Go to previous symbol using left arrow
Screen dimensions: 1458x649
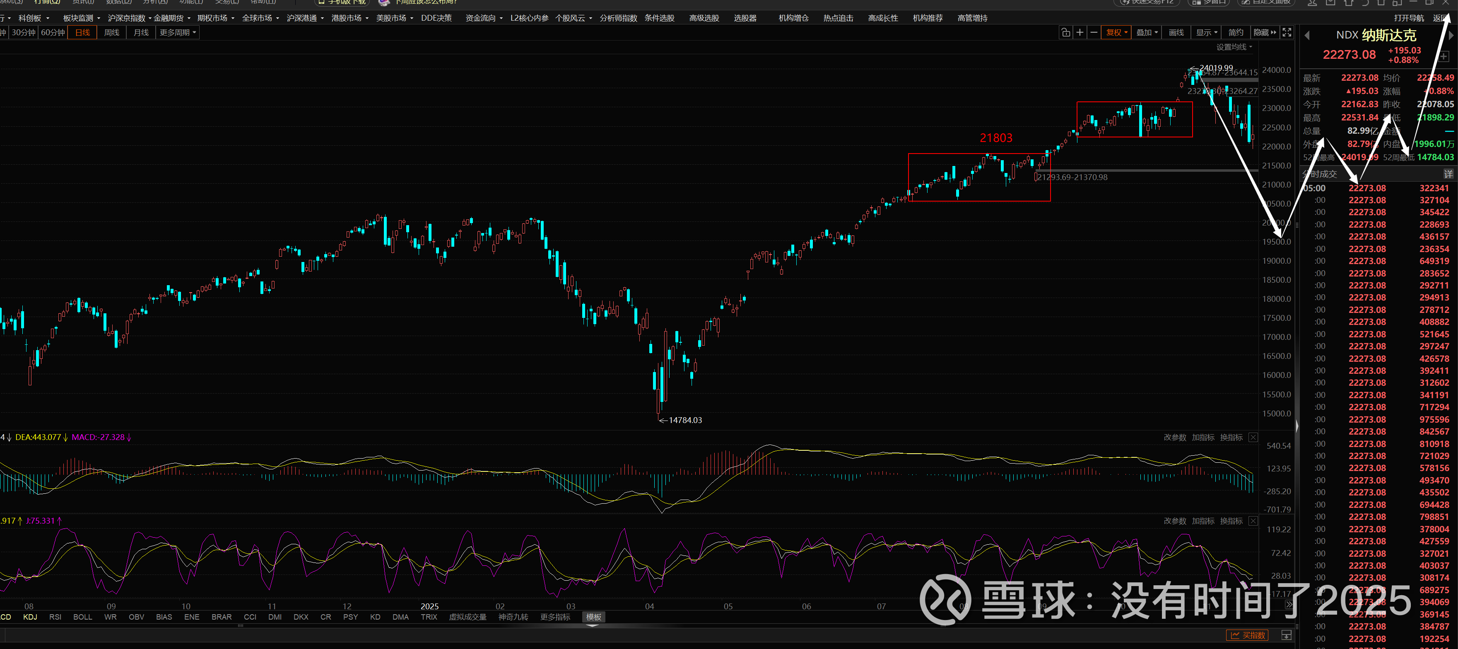1307,36
